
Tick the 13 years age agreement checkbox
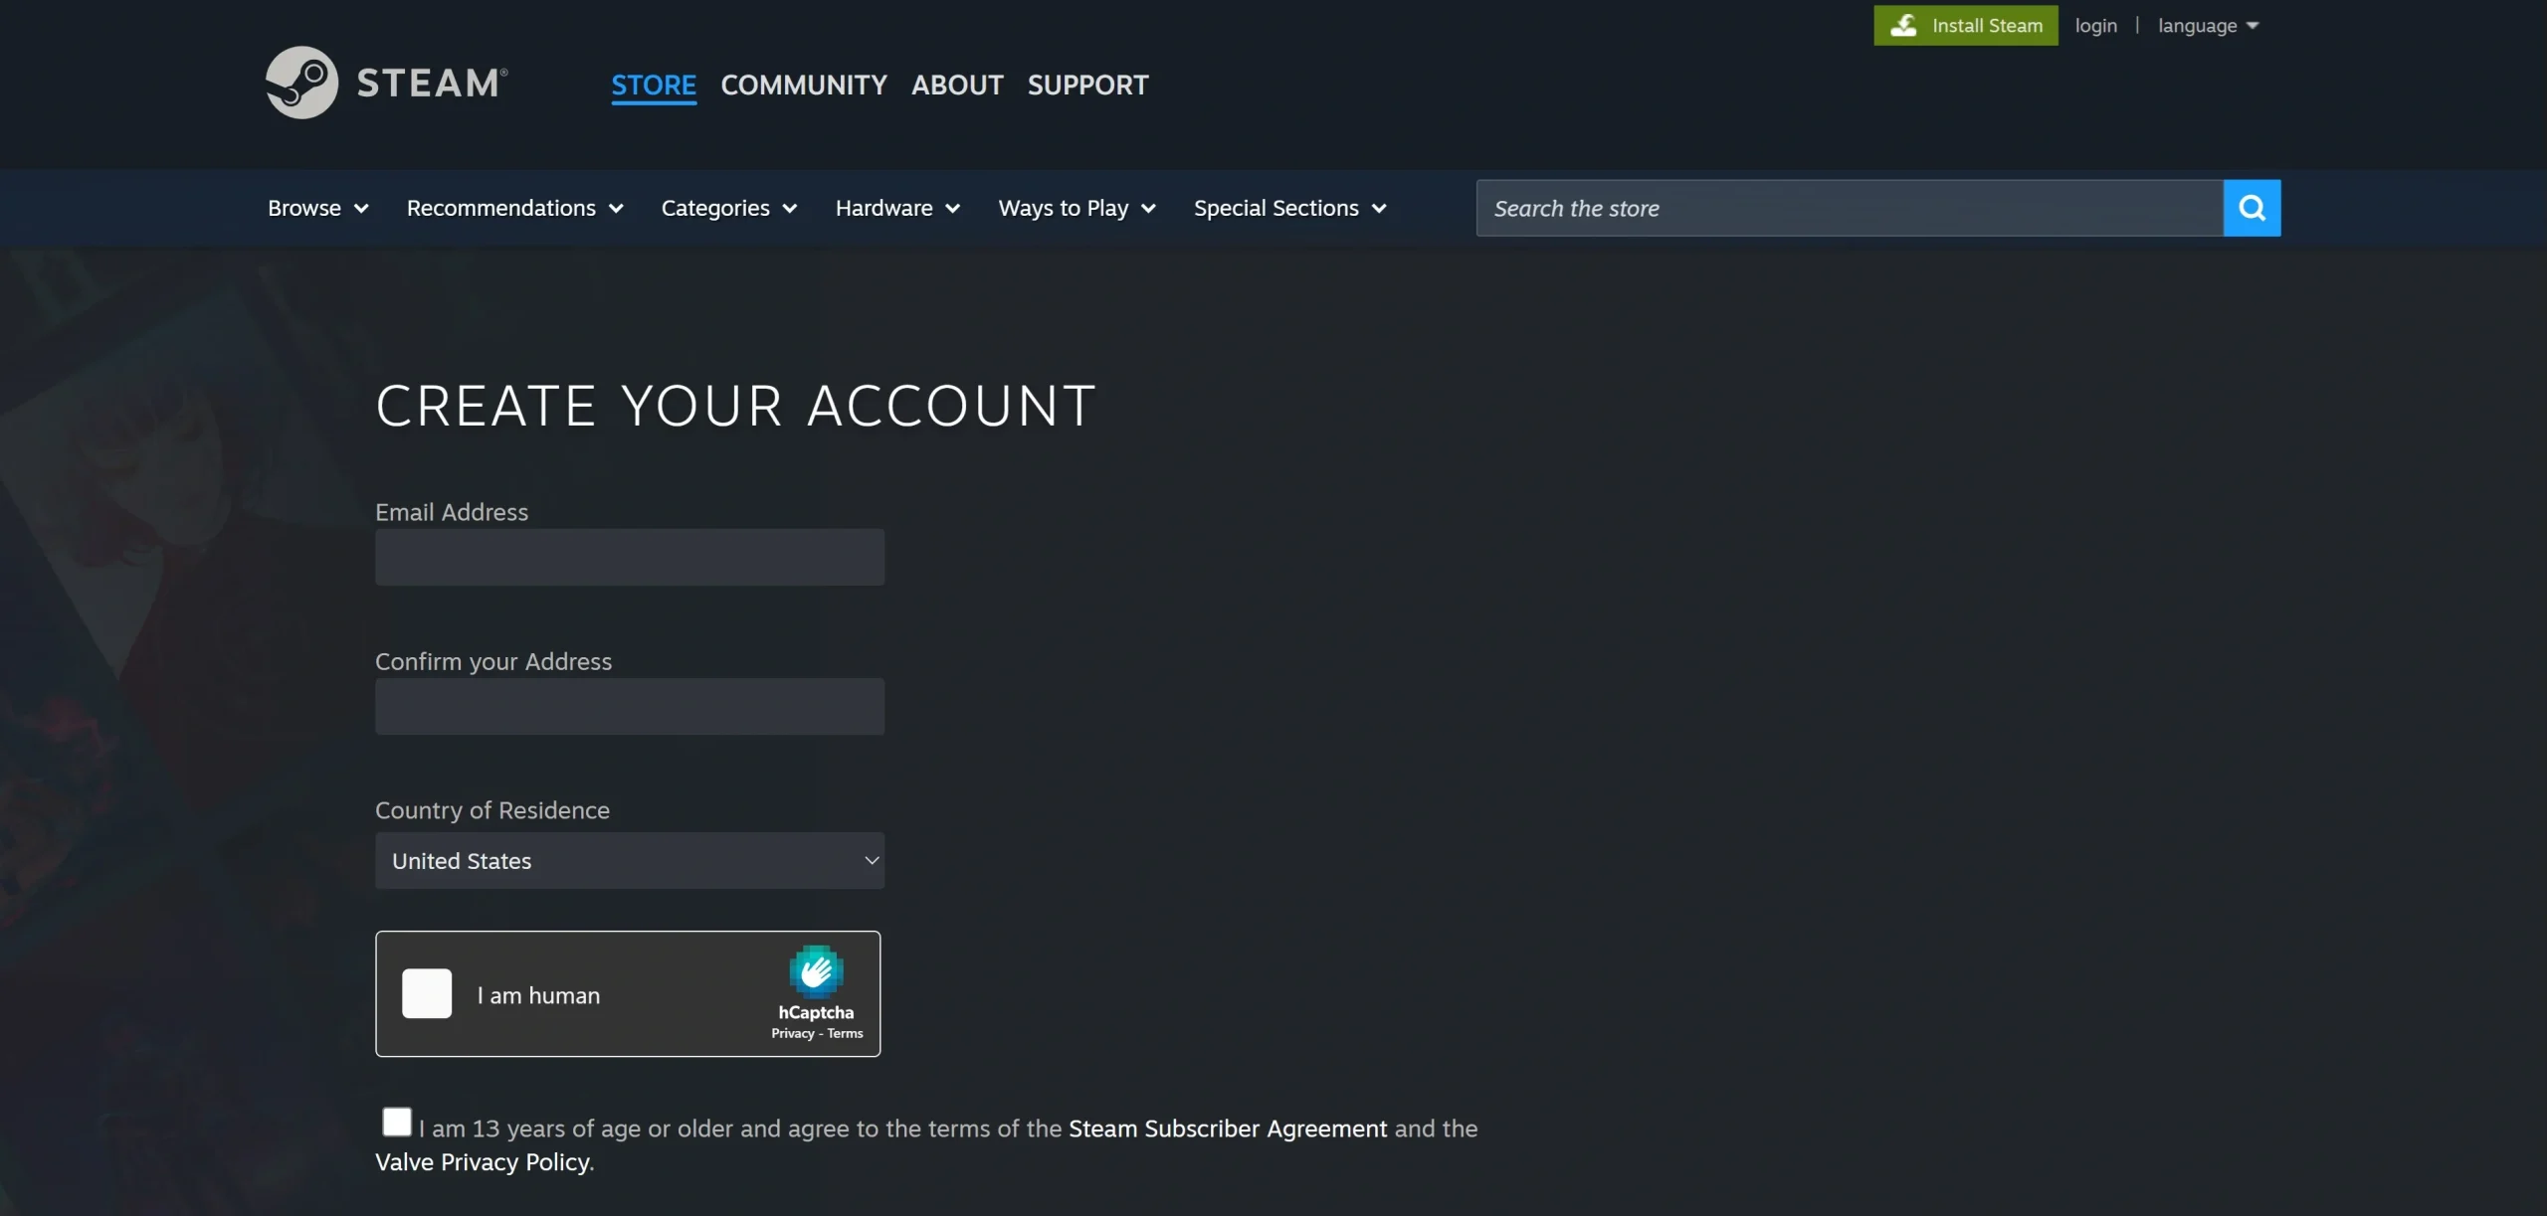coord(397,1122)
